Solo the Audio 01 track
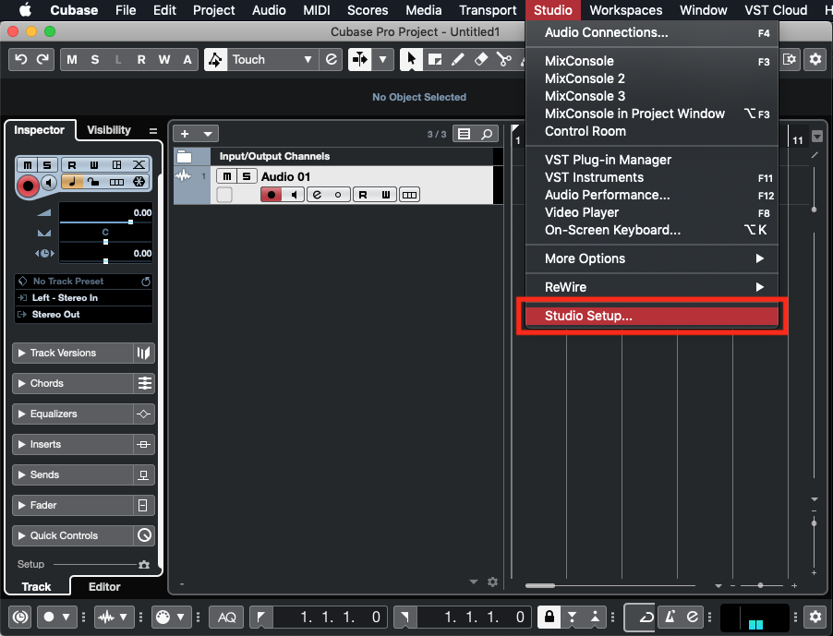The height and width of the screenshot is (636, 833). tap(247, 176)
